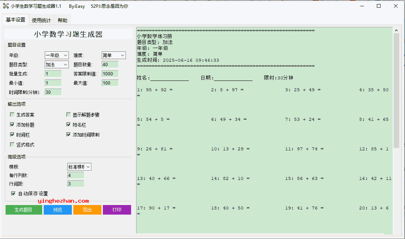Image resolution: width=405 pixels, height=239 pixels.
Task: Click the preview scrollbar up arrow
Action: coord(396,30)
